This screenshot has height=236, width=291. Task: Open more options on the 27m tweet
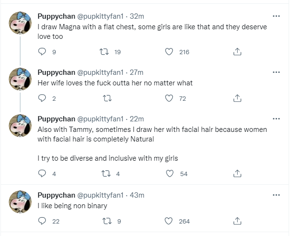point(276,72)
